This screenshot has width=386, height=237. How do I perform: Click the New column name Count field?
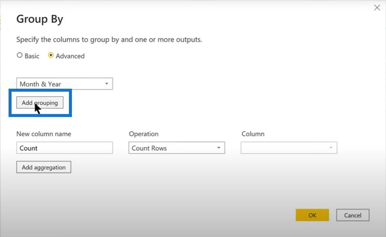64,148
